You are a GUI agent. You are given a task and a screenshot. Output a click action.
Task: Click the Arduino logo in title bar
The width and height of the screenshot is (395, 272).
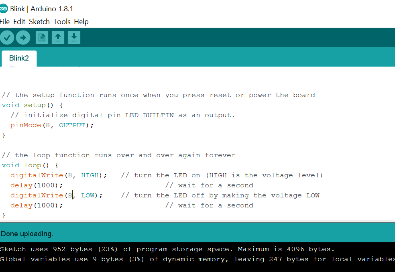[4, 9]
